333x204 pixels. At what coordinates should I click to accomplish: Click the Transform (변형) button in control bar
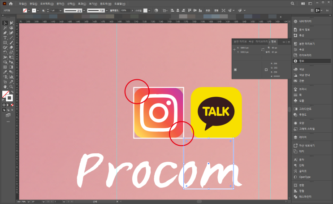pos(216,10)
